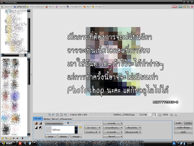Screen dimensions: 194x146
Task: Click the ยกเลิก undo button
Action: [x=179, y=123]
